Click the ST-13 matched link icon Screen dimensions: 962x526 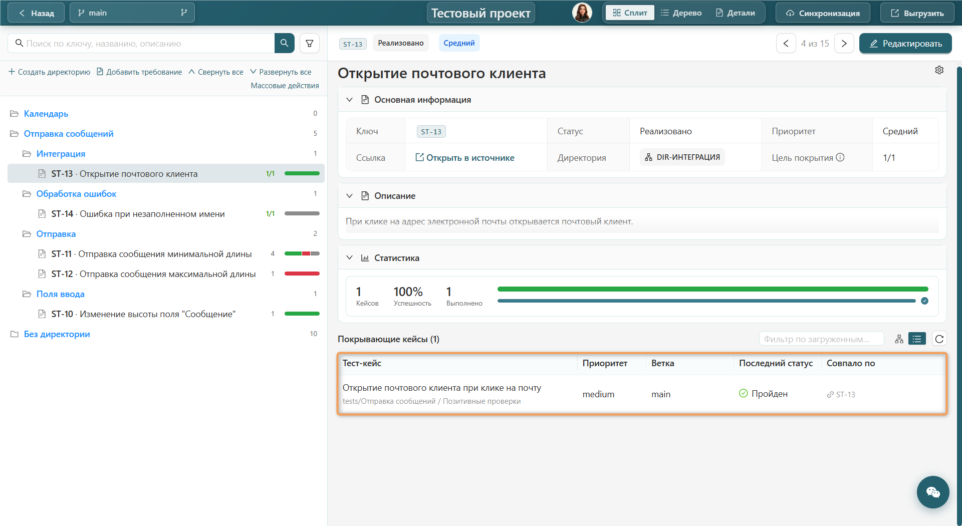[830, 395]
